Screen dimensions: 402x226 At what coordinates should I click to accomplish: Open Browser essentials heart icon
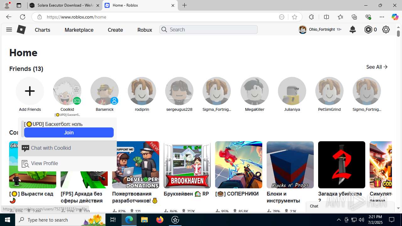(368, 17)
